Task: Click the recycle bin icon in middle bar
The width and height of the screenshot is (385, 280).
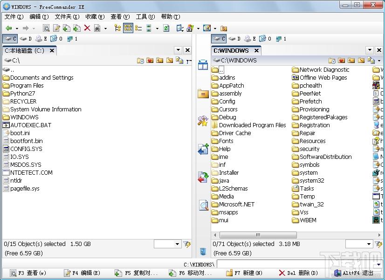Action: coord(203,251)
